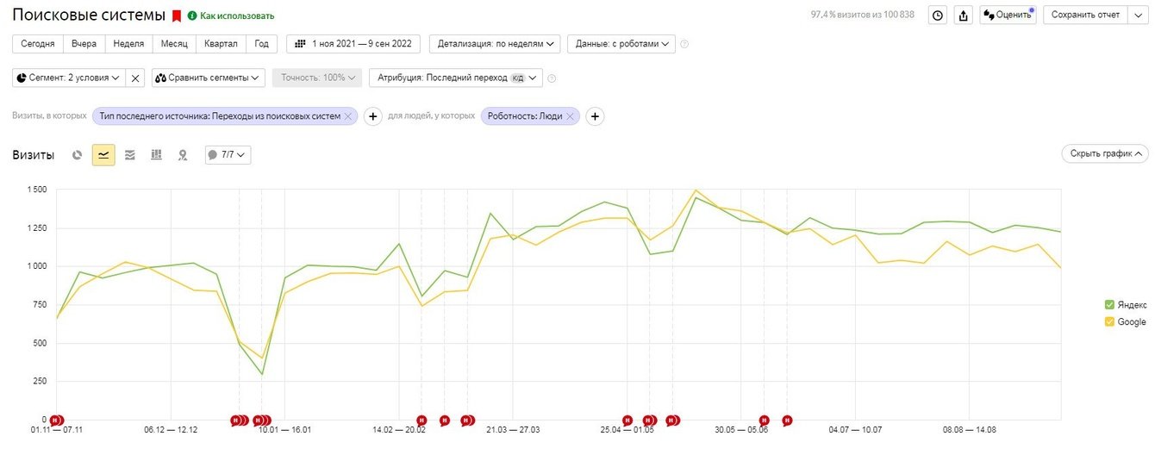Open the Детализация: по неделям dropdown
This screenshot has height=461, width=1155.
tap(496, 44)
